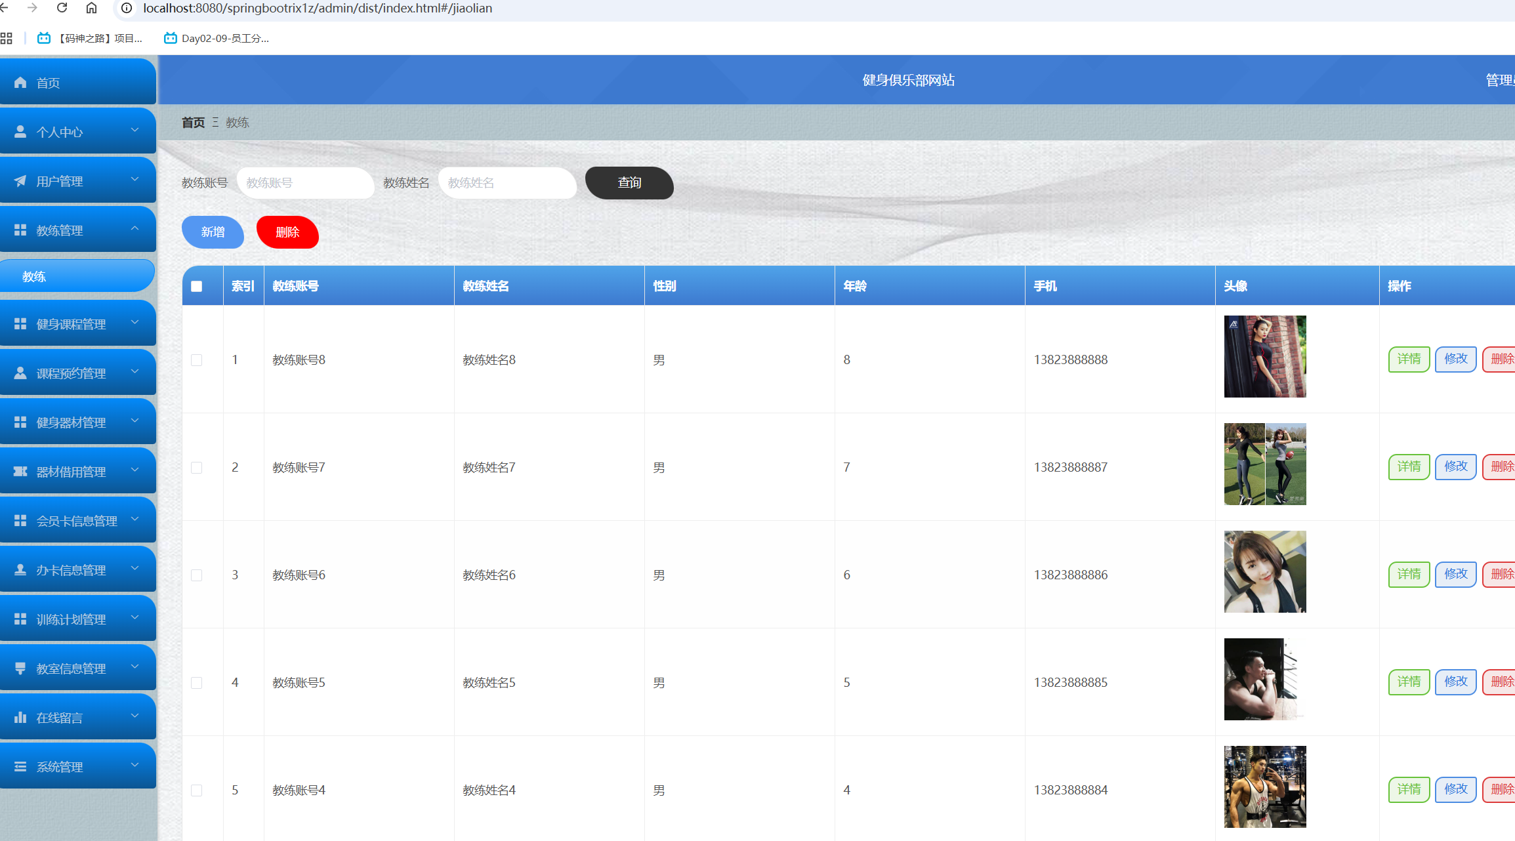Screen dimensions: 1515x841
Task: Open 教室信息管理 sidebar menu
Action: point(77,668)
